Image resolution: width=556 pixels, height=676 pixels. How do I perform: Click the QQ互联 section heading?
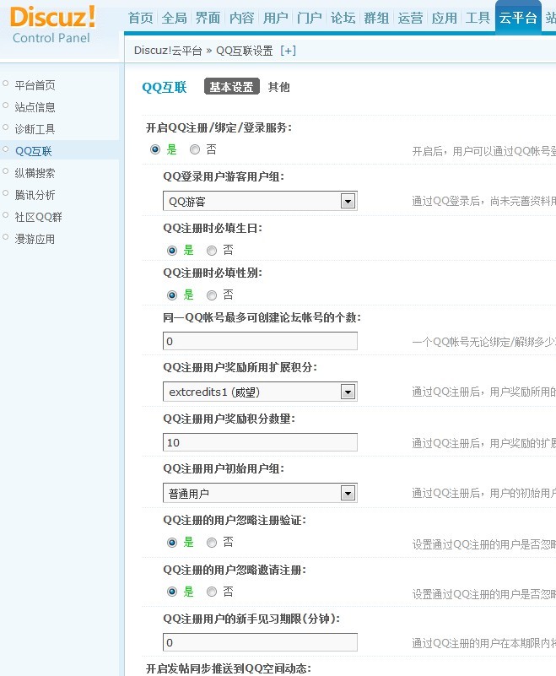(165, 87)
